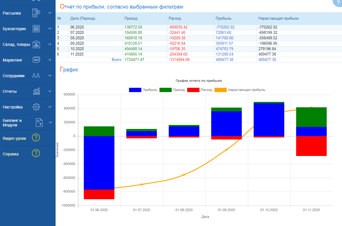Click the Настройка gear icon

36,107
